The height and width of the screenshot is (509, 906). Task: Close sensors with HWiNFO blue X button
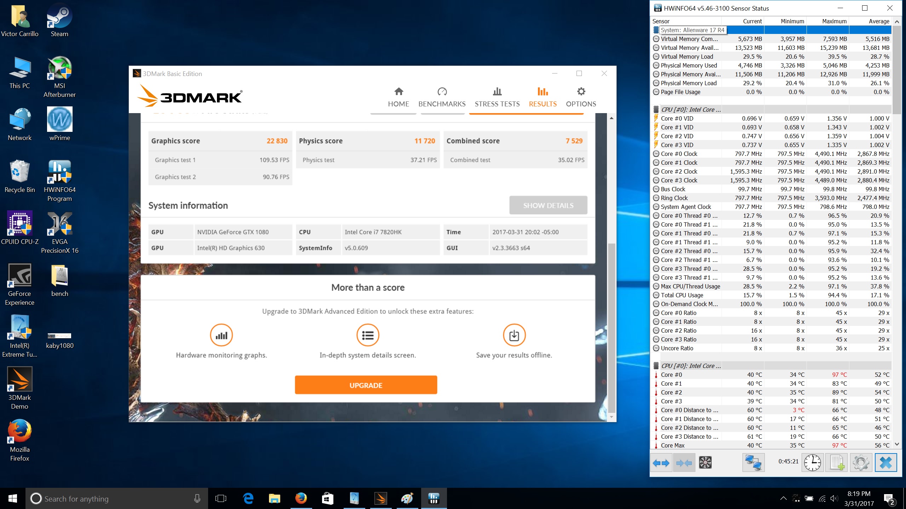pos(886,463)
